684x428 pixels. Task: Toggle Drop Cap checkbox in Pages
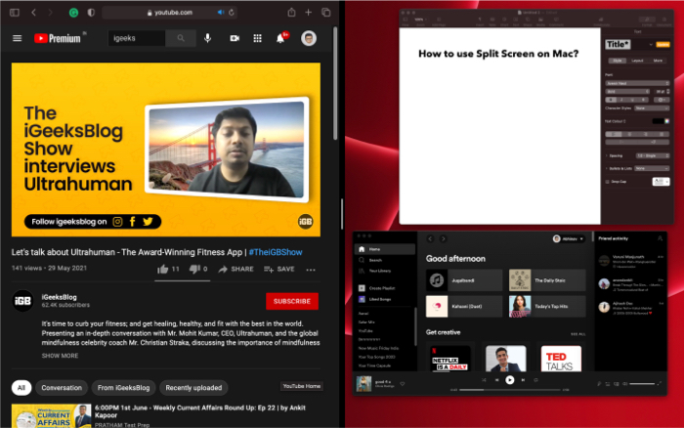pos(607,182)
